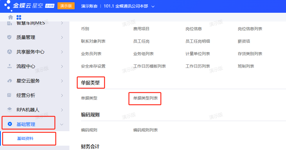The height and width of the screenshot is (150, 286).
Task: Click the RPA机器人 layers icon
Action: (10, 110)
